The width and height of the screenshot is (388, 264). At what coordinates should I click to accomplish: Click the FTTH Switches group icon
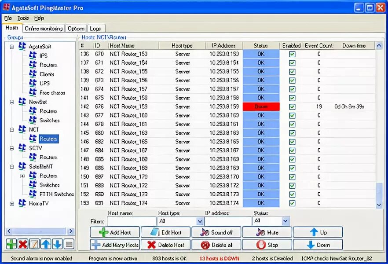[33, 194]
